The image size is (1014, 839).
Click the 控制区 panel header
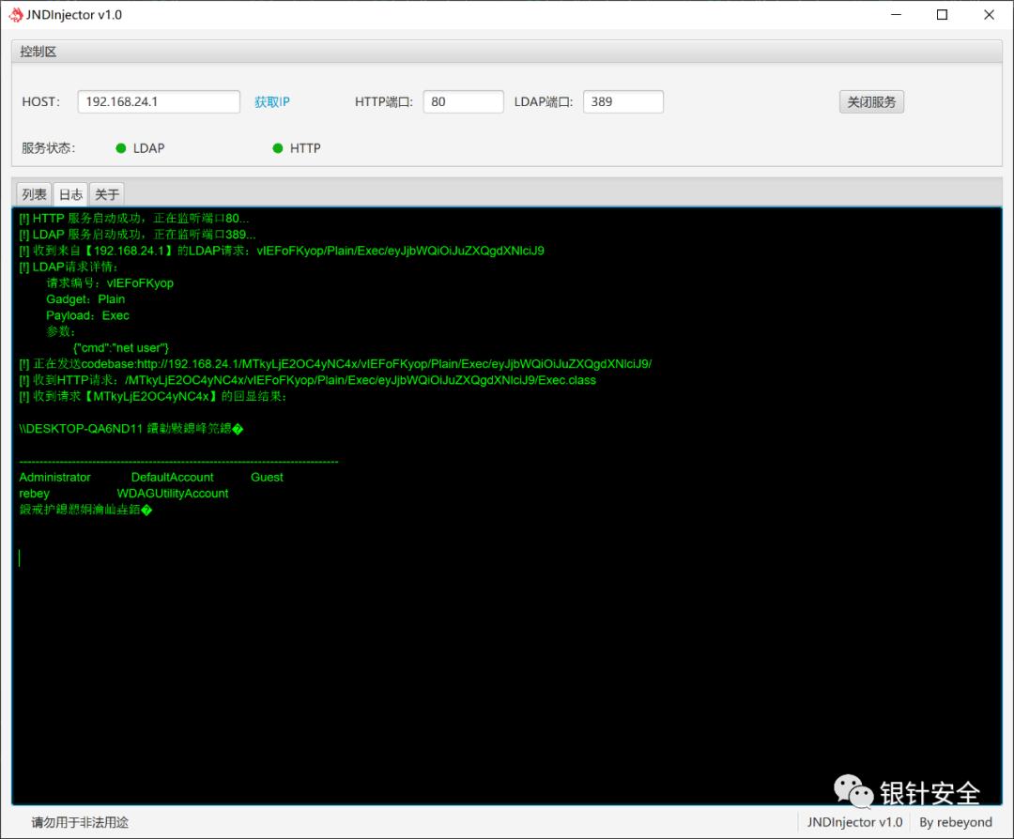507,52
